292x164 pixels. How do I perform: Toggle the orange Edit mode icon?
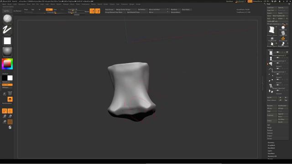[x=5, y=111]
